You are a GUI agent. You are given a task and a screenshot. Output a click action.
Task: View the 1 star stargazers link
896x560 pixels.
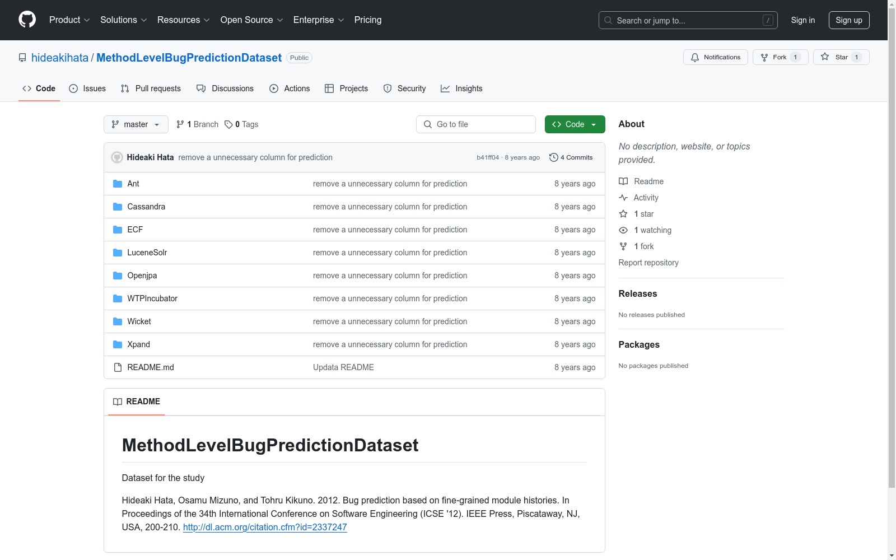[x=636, y=214]
